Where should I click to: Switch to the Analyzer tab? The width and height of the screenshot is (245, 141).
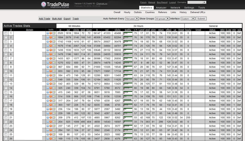tap(161, 8)
